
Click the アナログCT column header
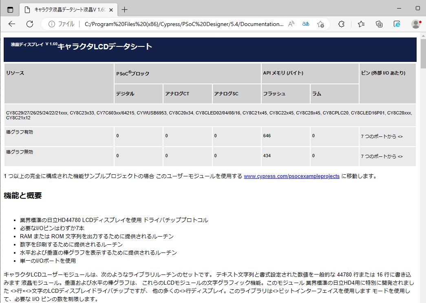[188, 94]
